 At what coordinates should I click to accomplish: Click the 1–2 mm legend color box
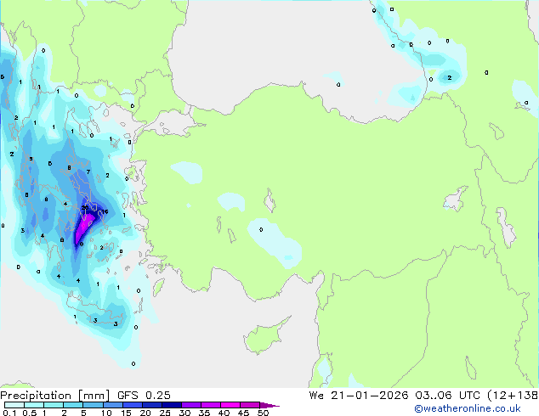54,405
